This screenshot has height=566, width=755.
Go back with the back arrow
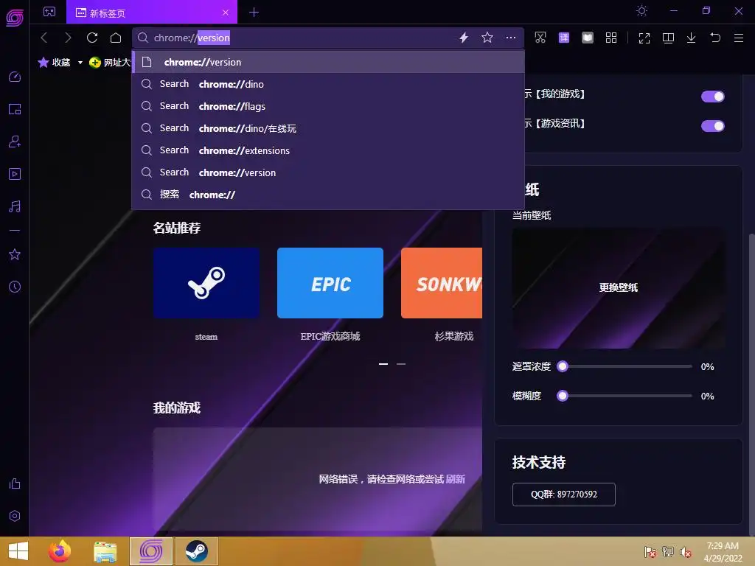tap(44, 38)
